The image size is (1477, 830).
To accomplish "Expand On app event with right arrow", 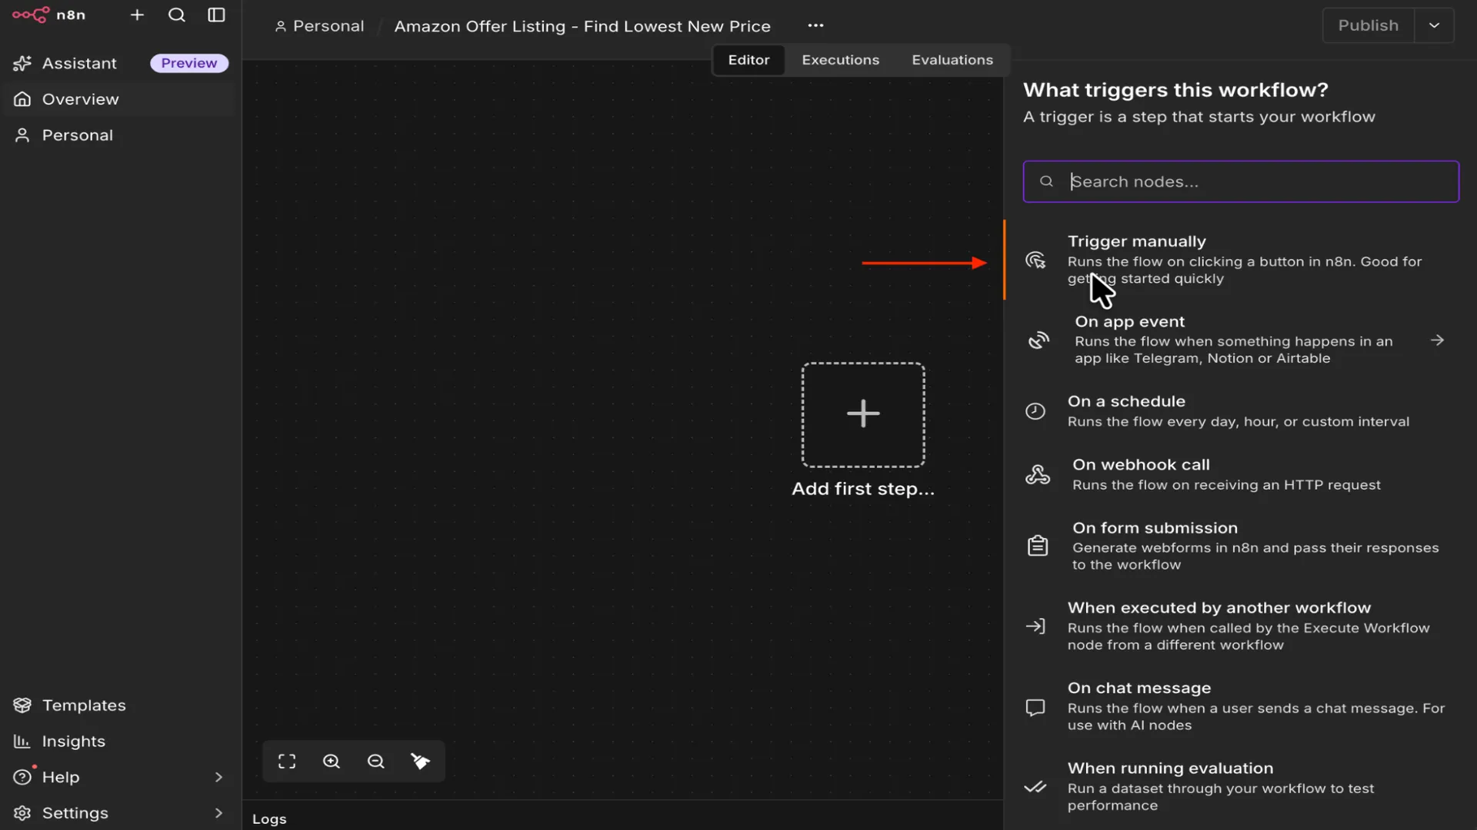I will tap(1437, 340).
